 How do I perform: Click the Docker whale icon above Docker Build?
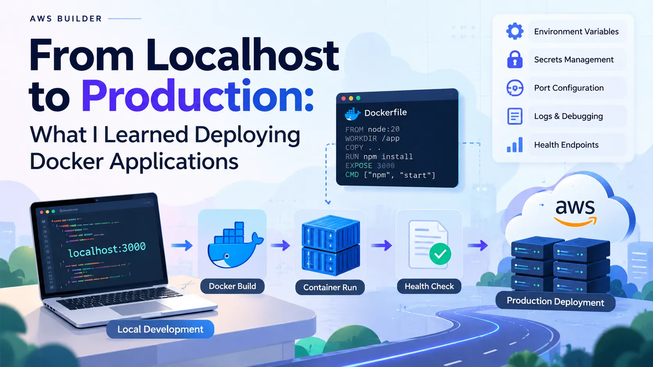point(235,245)
